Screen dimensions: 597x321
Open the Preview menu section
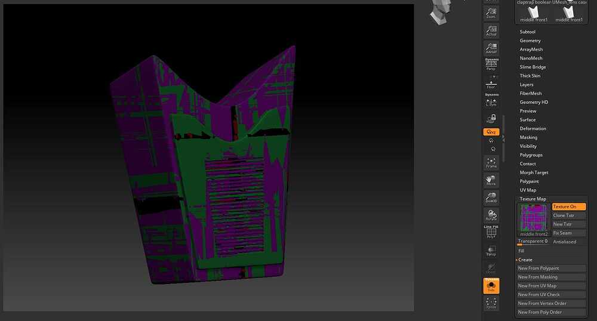point(528,111)
